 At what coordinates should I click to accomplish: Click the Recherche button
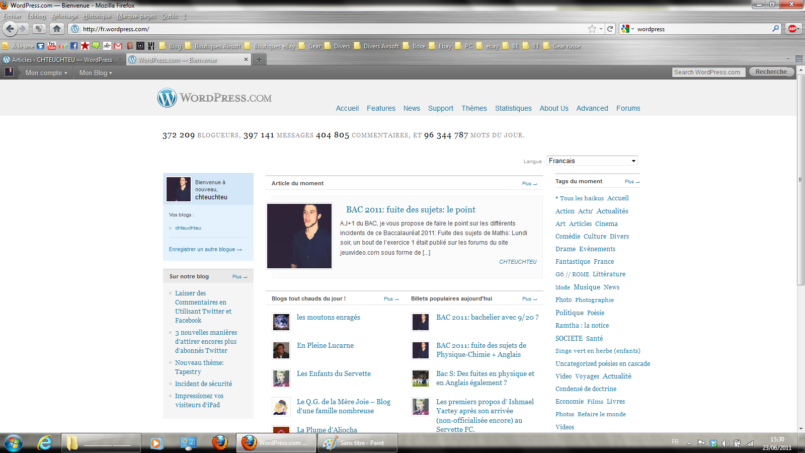pos(771,72)
